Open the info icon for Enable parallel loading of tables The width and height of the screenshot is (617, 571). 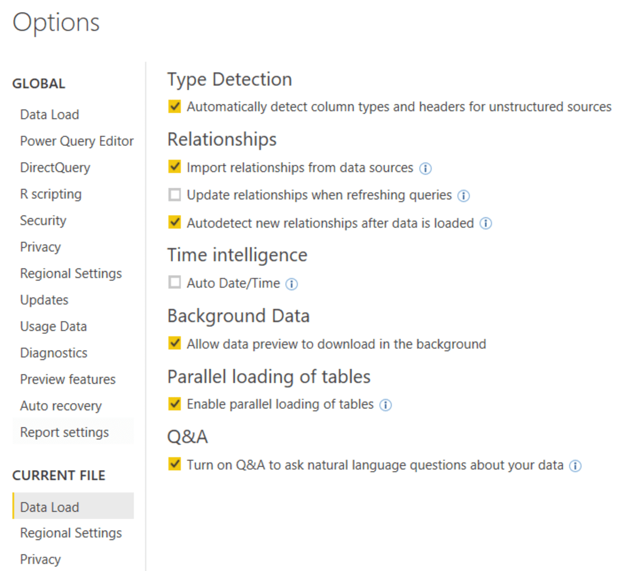pos(386,405)
